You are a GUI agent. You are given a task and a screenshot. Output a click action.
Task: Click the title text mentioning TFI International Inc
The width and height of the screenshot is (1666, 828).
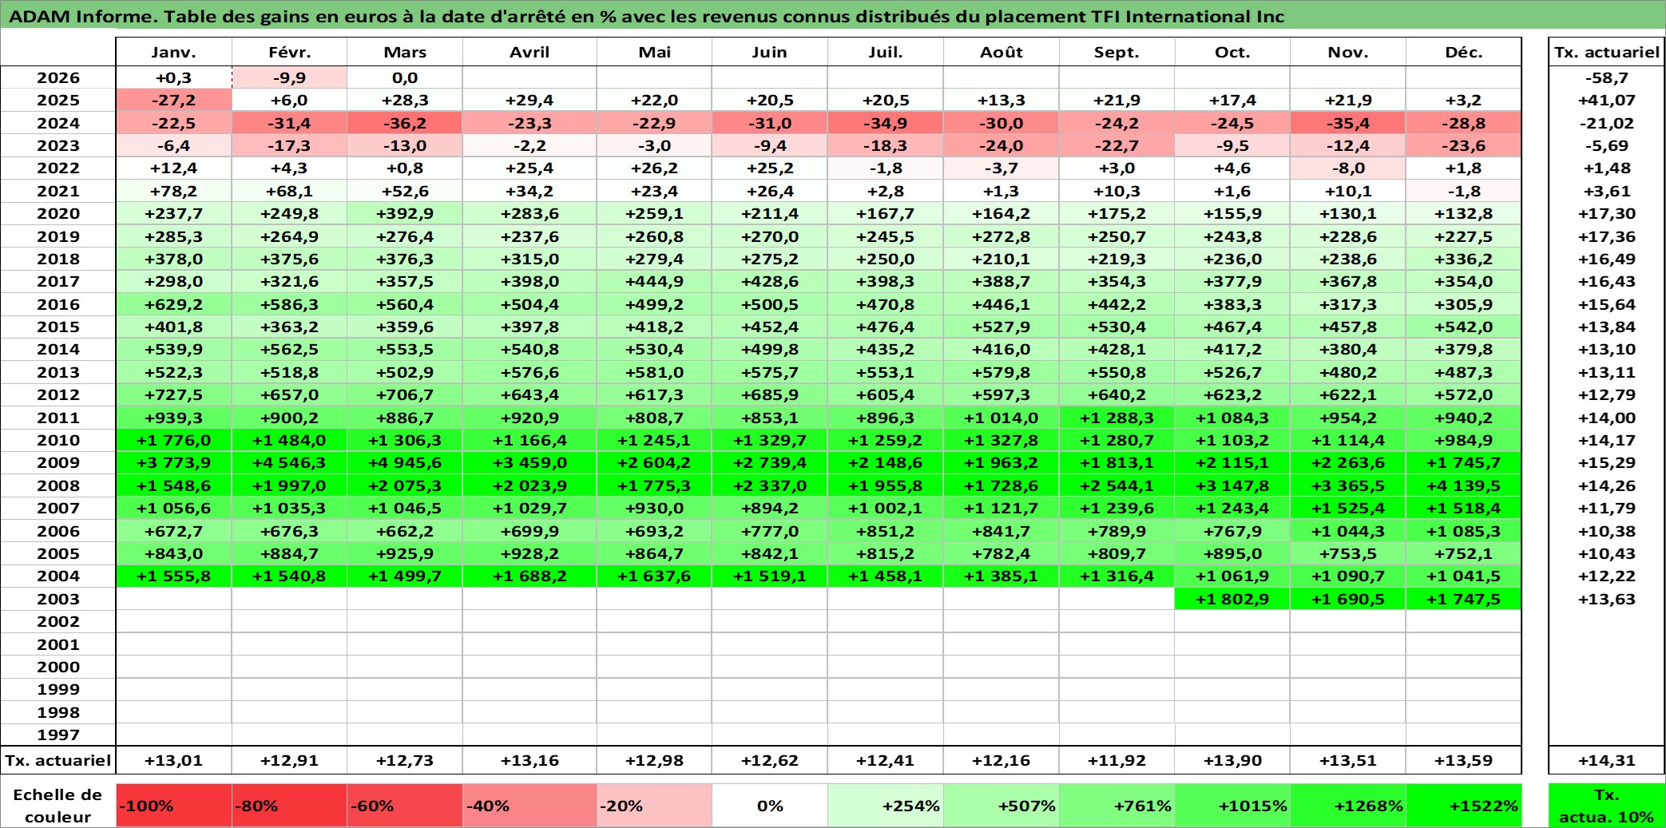tap(646, 16)
